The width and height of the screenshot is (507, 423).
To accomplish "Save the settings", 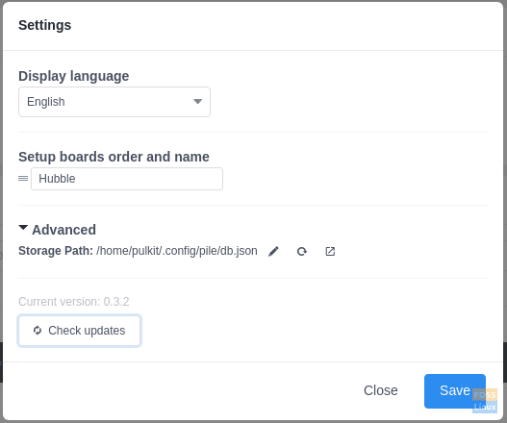I will 455,391.
